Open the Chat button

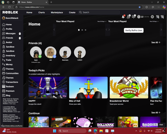pos(161,125)
